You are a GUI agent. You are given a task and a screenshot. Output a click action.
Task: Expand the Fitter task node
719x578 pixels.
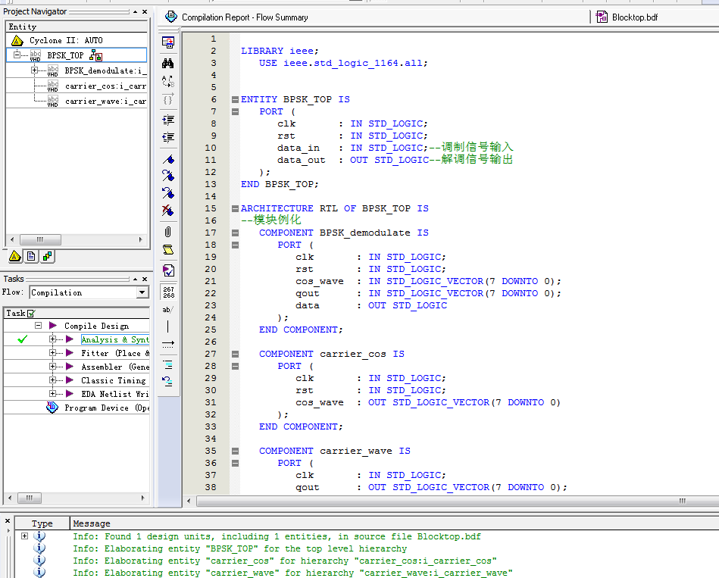53,353
